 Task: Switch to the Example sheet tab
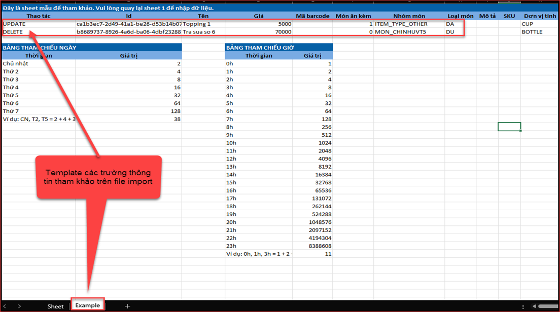(x=87, y=305)
